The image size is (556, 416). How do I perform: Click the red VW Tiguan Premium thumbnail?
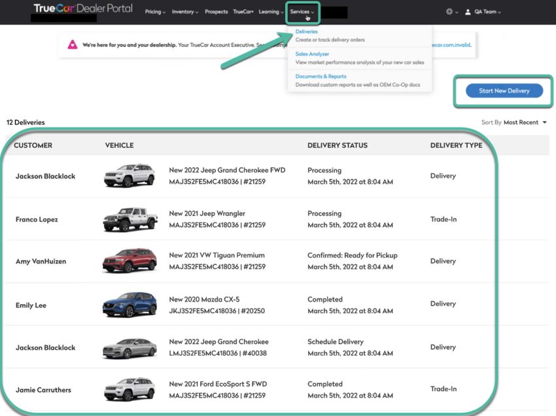coord(130,261)
